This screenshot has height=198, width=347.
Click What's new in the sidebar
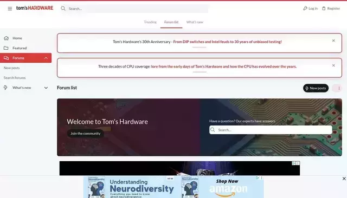22,88
